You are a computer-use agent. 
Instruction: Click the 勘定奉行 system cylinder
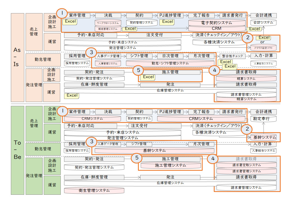click(263, 118)
